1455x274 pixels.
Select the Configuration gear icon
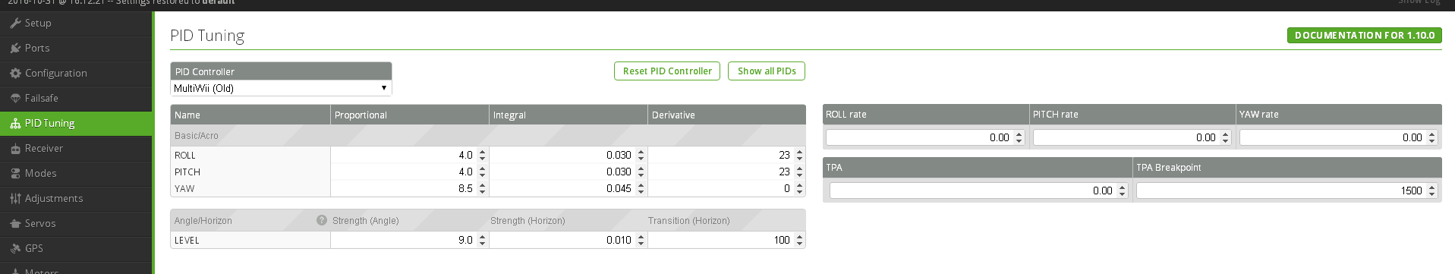point(15,73)
